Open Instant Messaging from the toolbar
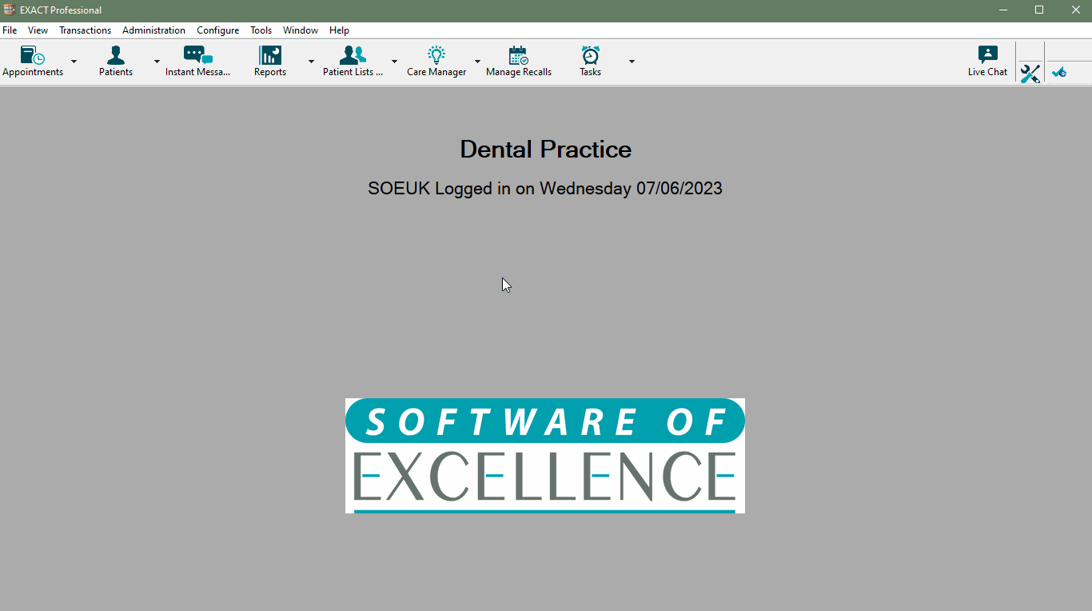 [x=197, y=62]
